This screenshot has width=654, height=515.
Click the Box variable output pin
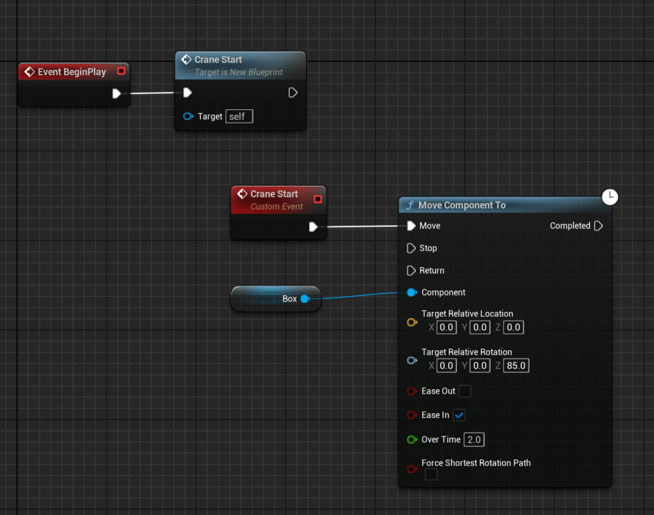(x=305, y=299)
